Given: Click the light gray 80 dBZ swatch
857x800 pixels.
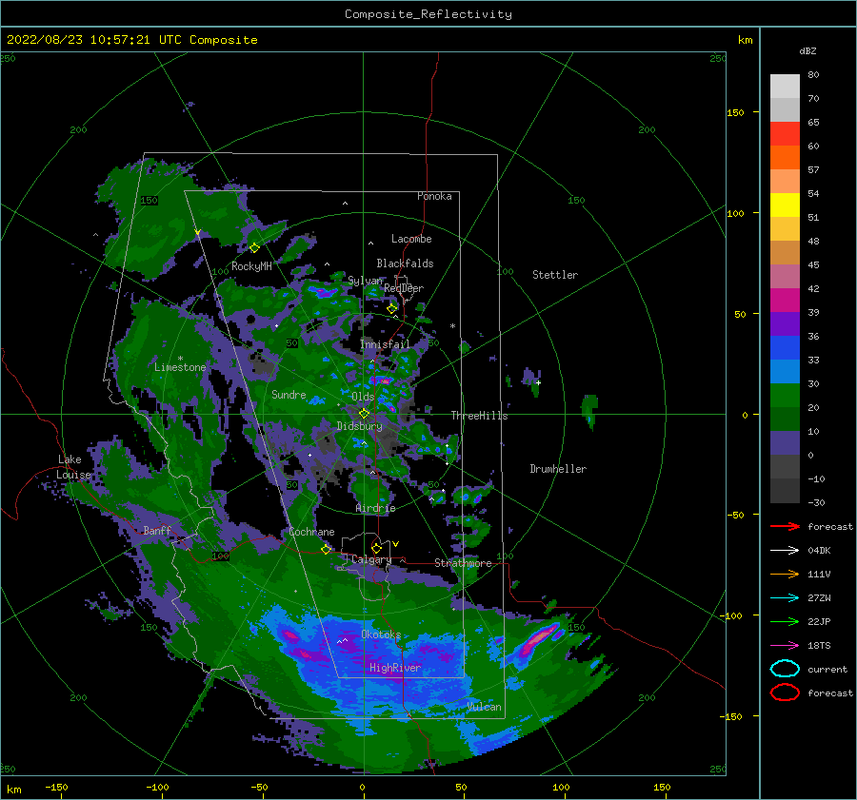Looking at the screenshot, I should pos(785,86).
